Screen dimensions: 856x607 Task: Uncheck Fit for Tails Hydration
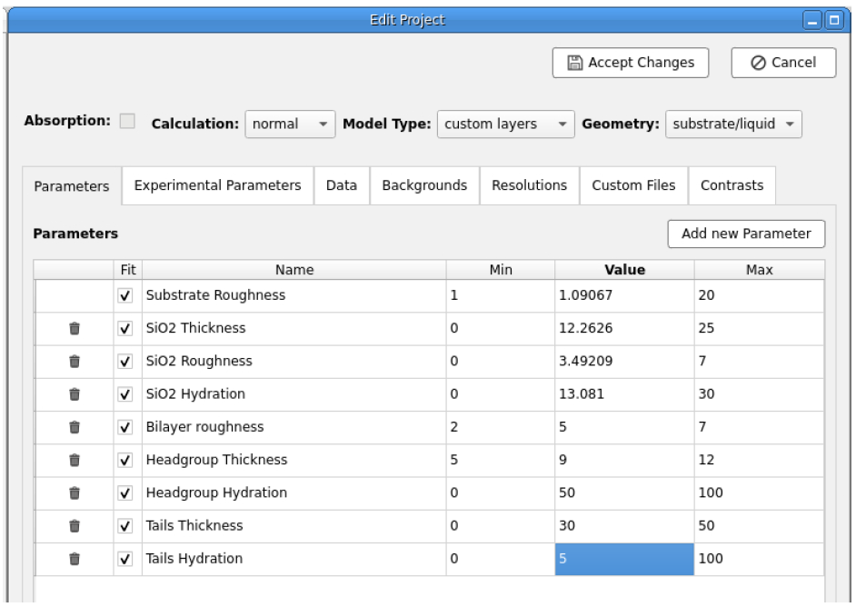click(x=125, y=559)
